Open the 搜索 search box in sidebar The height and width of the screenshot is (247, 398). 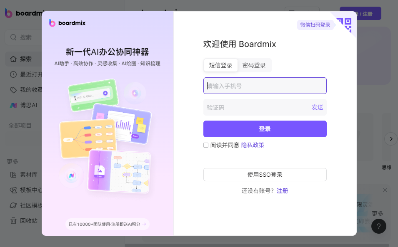point(23,37)
